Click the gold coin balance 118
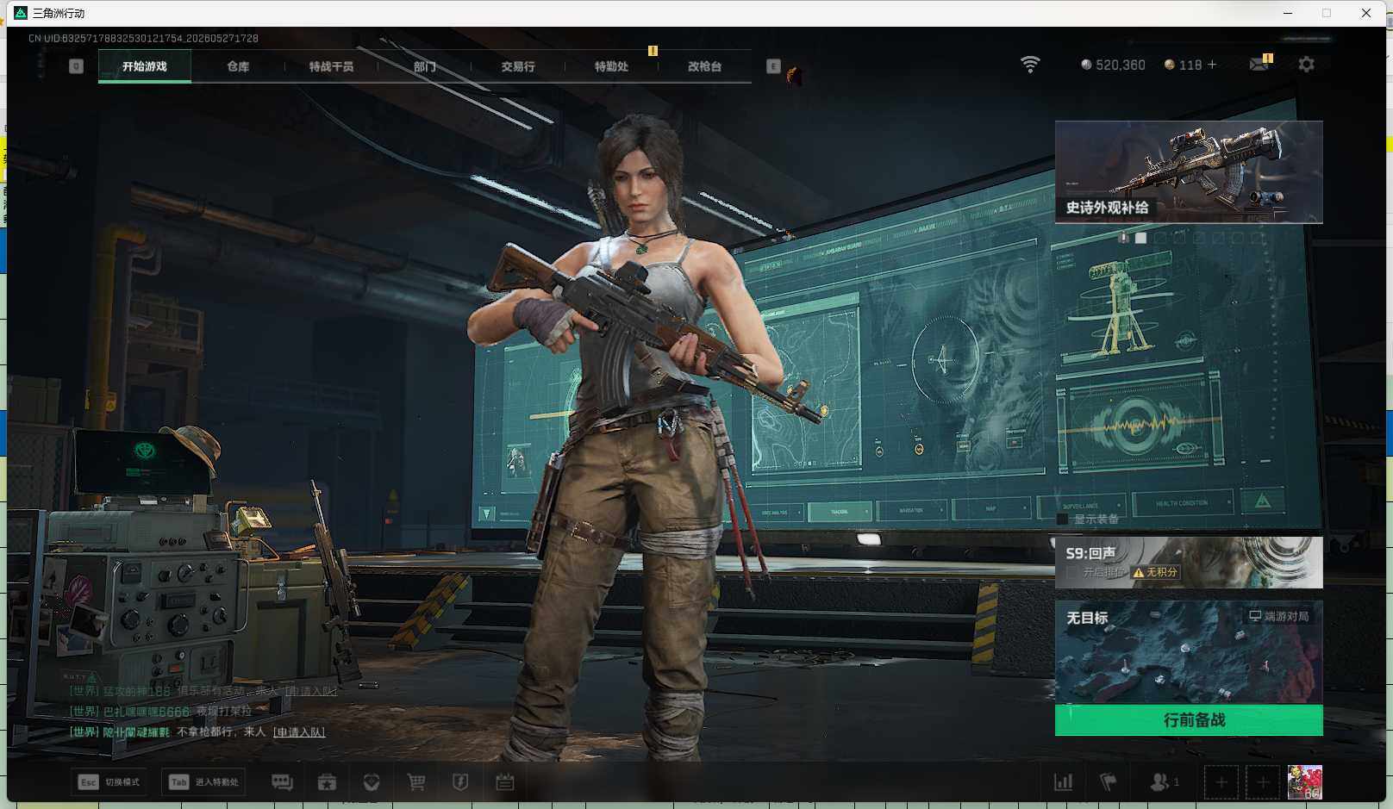The image size is (1393, 809). pos(1184,65)
